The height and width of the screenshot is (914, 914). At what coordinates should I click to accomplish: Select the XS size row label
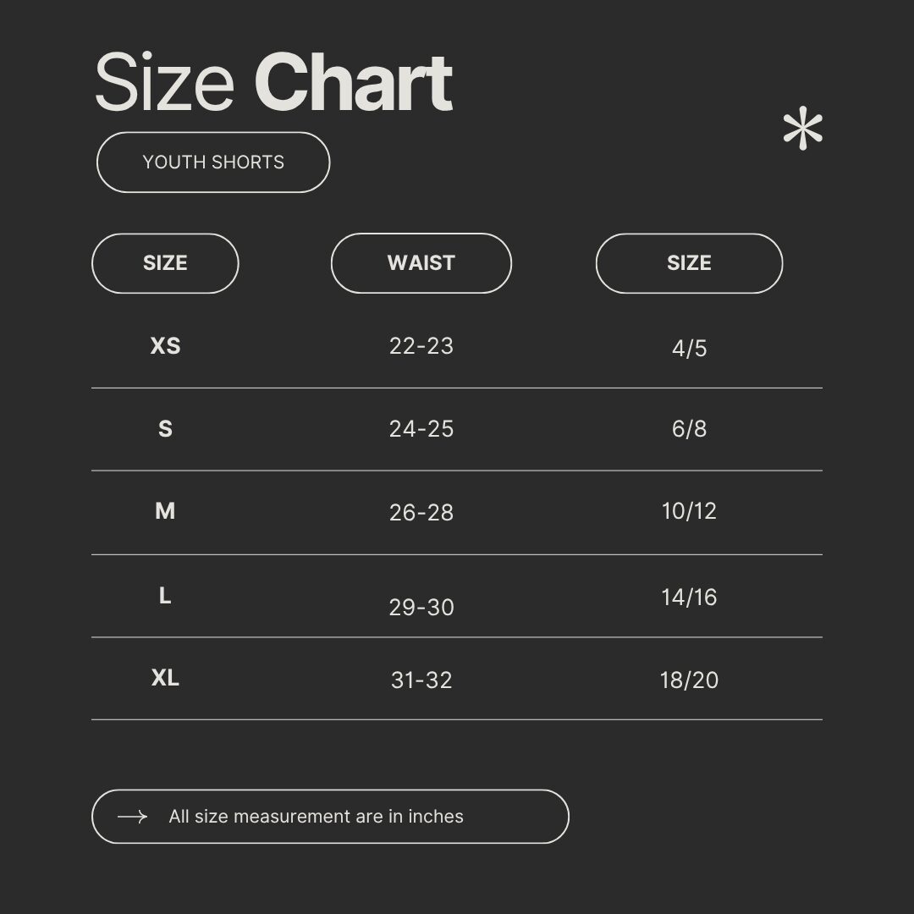click(165, 346)
